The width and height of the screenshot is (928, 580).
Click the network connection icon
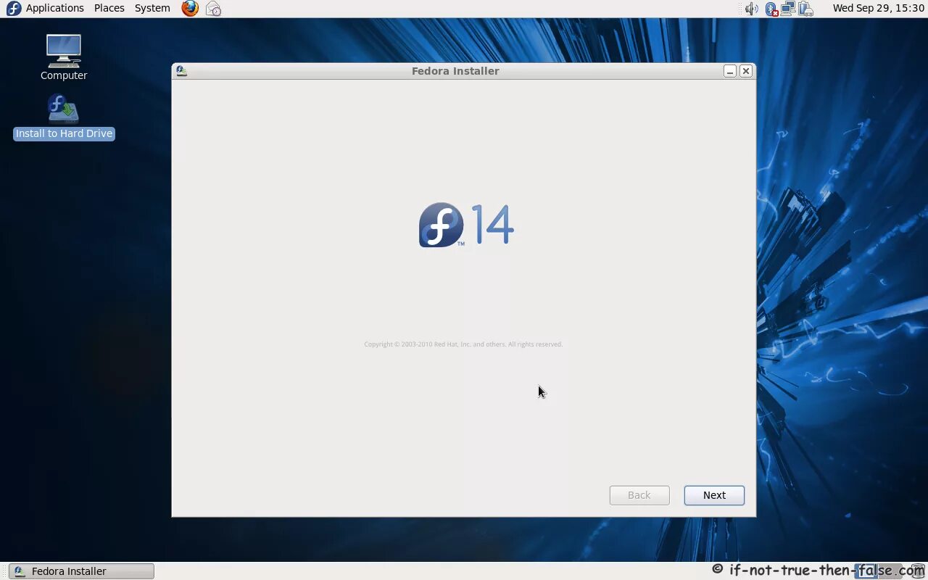point(788,9)
